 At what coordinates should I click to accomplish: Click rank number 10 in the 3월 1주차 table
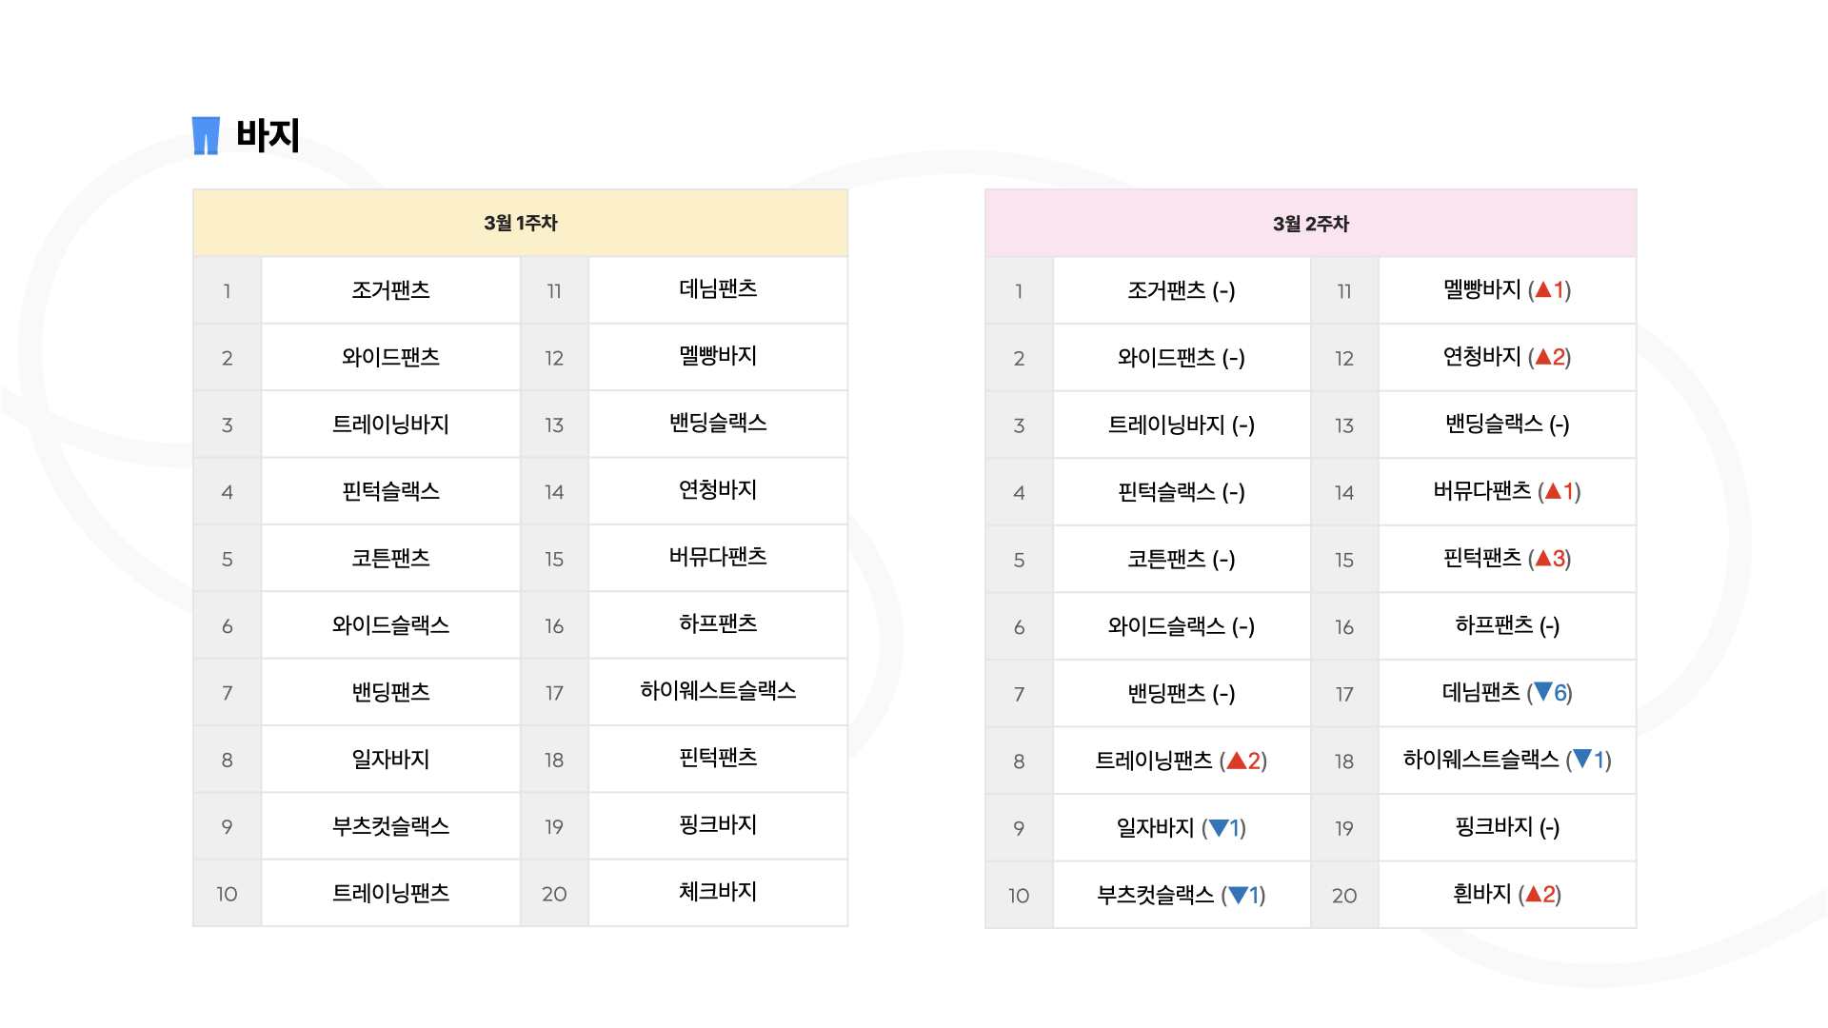[227, 894]
